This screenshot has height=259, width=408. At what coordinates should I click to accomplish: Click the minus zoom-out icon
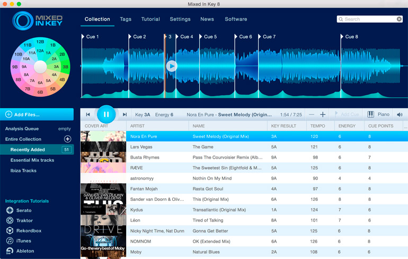(312, 115)
